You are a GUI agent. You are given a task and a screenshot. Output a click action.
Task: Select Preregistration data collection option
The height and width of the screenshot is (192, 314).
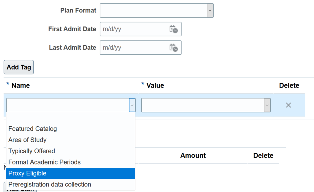coord(50,184)
